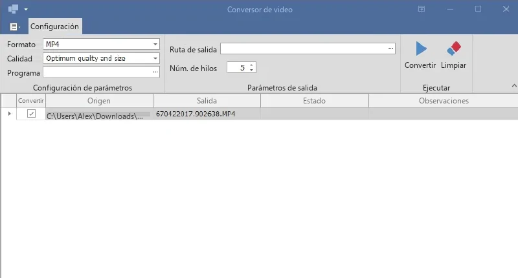The height and width of the screenshot is (278, 518).
Task: Select the Configuración tab
Action: (54, 27)
